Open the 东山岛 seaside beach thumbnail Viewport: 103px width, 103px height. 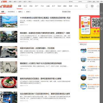pyautogui.click(x=9, y=21)
